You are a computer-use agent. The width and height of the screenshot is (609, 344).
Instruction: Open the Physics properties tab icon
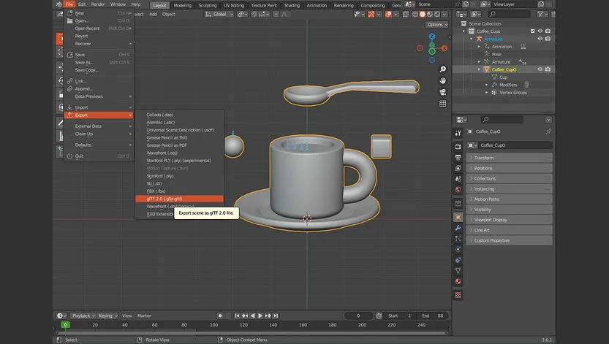coord(458,249)
